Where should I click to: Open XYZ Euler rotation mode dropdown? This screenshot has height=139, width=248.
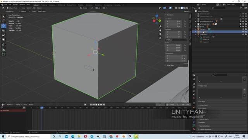[x=176, y=40]
